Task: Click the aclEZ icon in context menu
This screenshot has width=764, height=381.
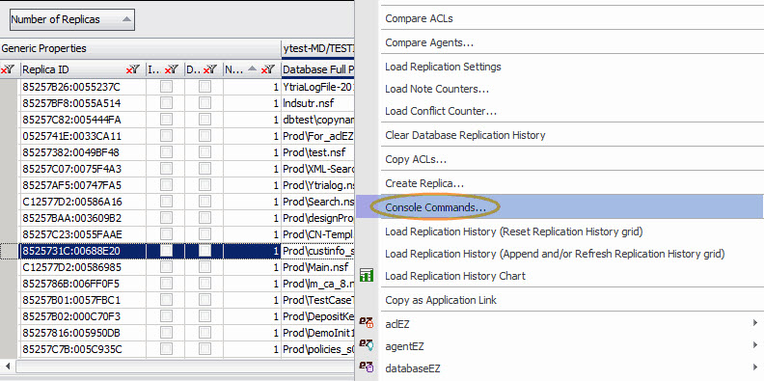Action: (x=366, y=322)
